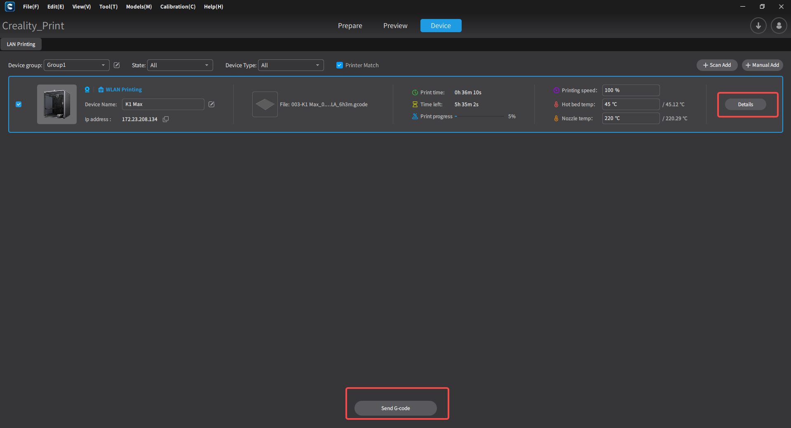Open the download manager arrow icon
Screen dimensions: 791x428
tap(758, 26)
